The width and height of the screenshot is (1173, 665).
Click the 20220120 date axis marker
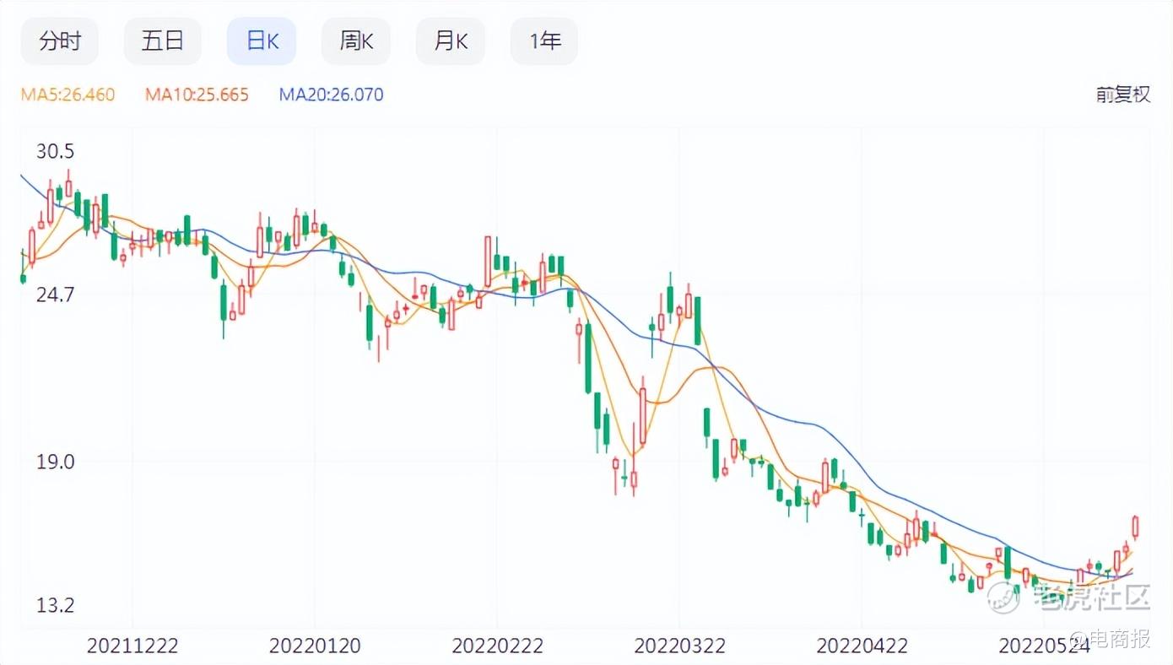pos(315,646)
